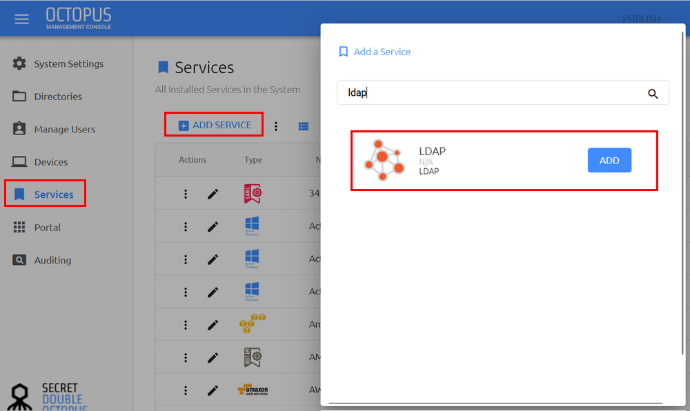Screen dimensions: 690x411
Task: Click the amazon web services logo icon
Action: click(253, 390)
